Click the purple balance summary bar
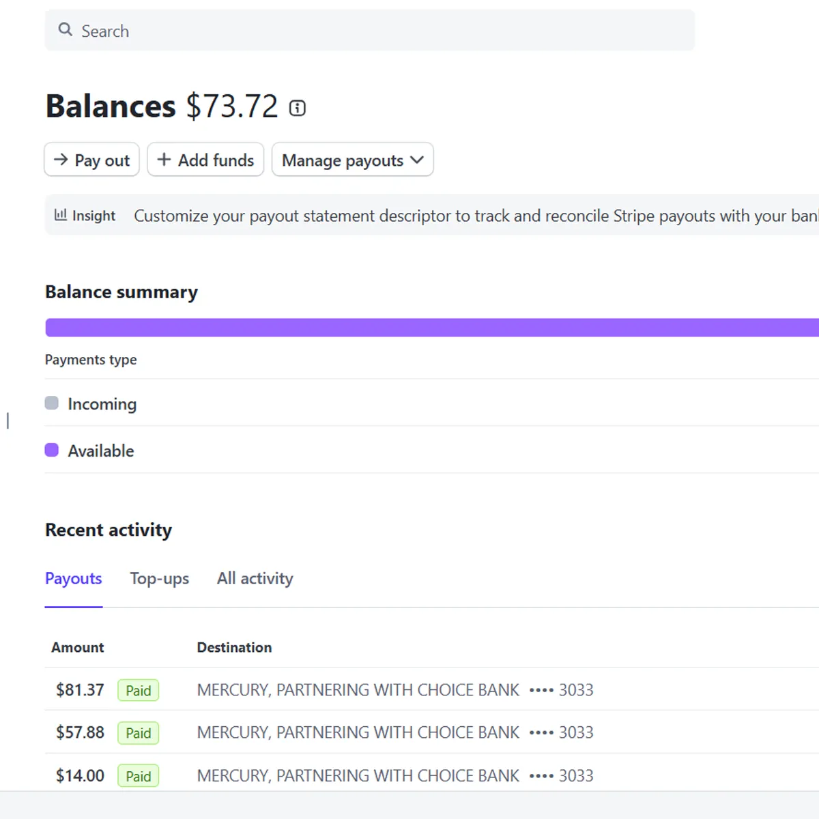Viewport: 819px width, 819px height. pos(431,328)
